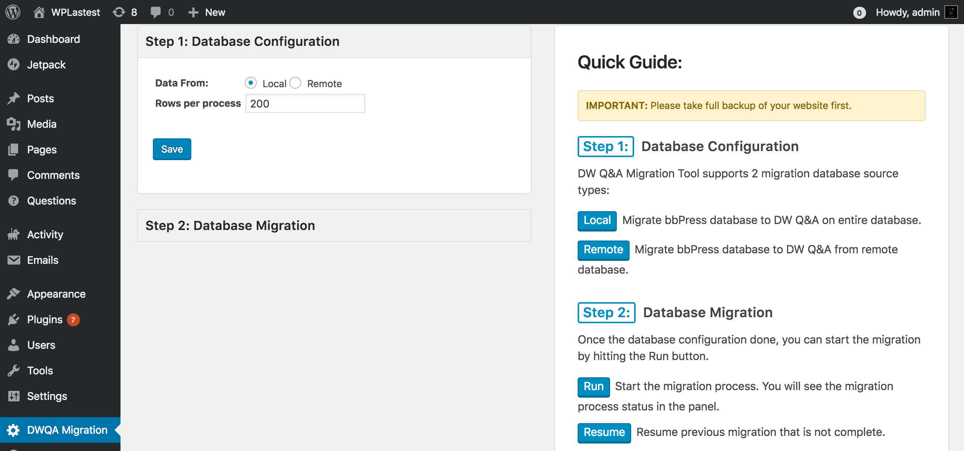
Task: Click the 'Rows per process' label
Action: click(x=198, y=103)
